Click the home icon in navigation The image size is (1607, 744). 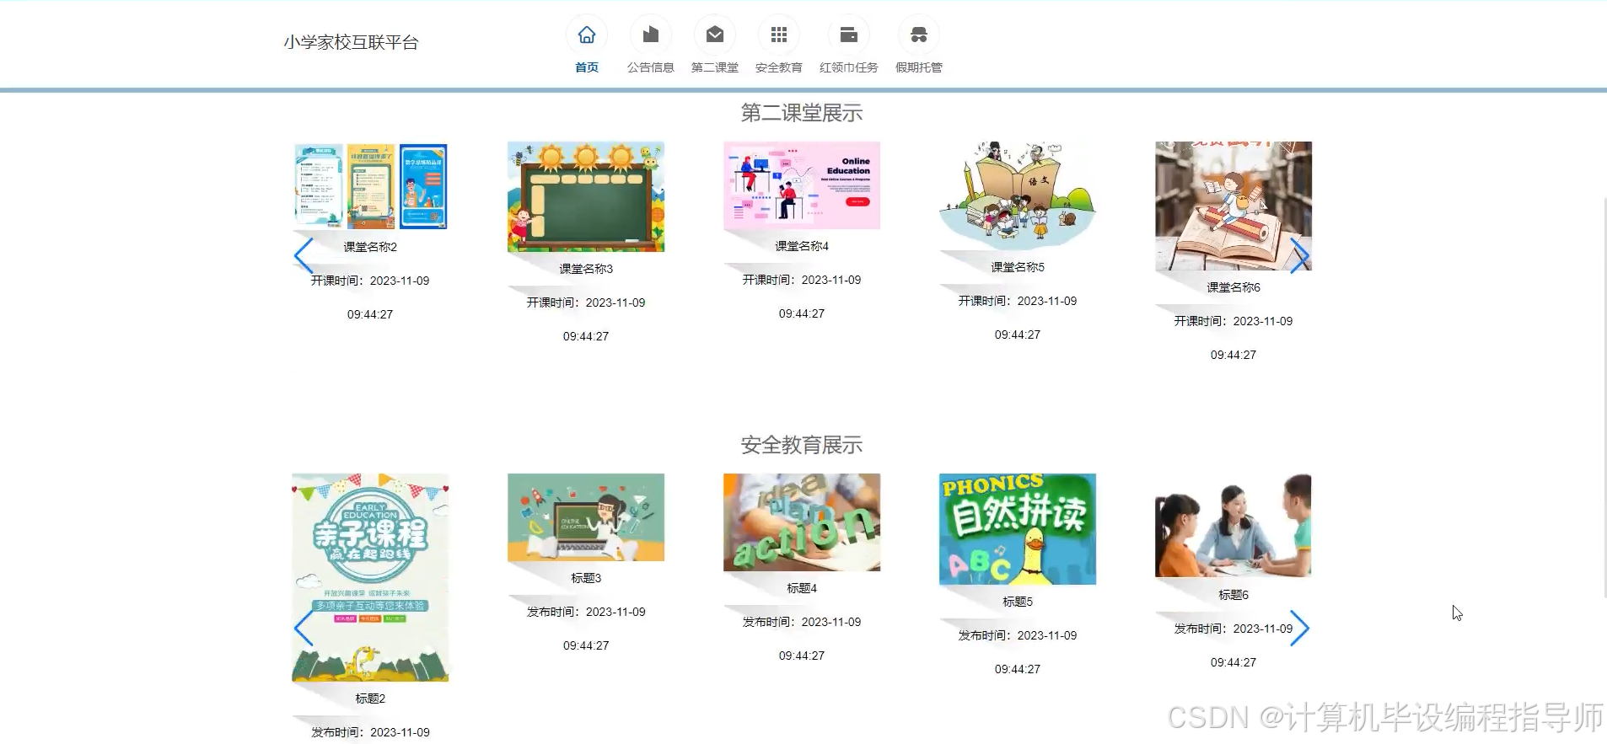click(x=587, y=35)
